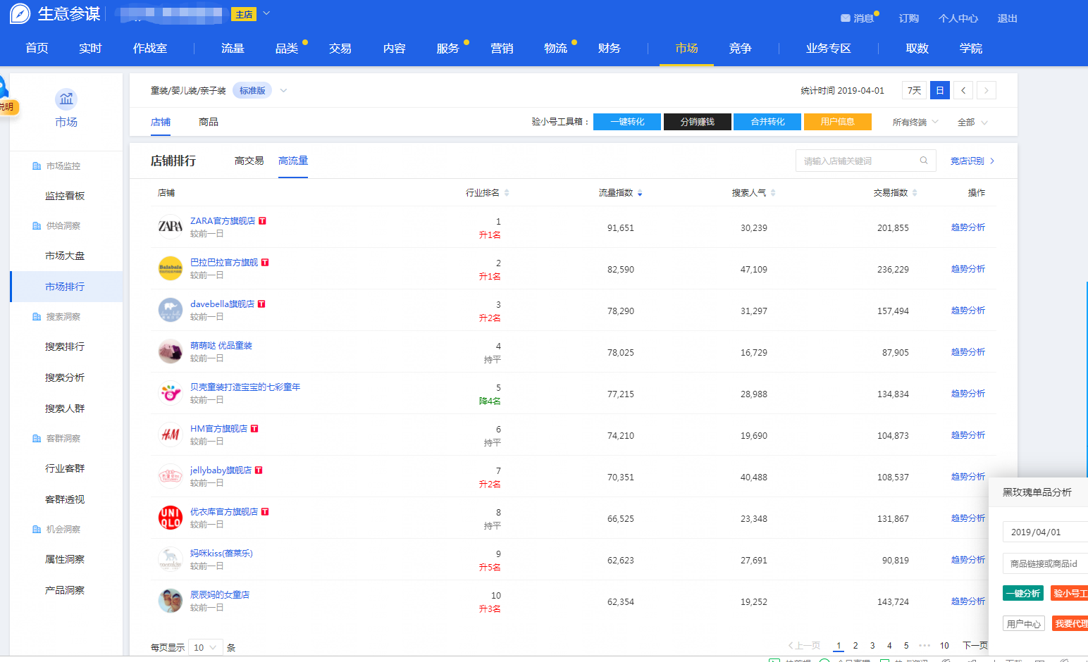Open 竞争 in top navigation
Viewport: 1088px width, 662px height.
click(x=740, y=49)
